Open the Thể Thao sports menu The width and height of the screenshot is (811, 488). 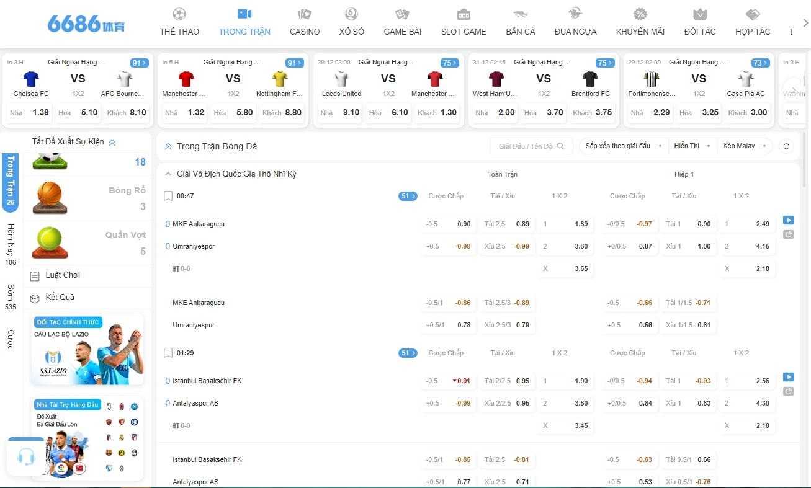coord(179,22)
